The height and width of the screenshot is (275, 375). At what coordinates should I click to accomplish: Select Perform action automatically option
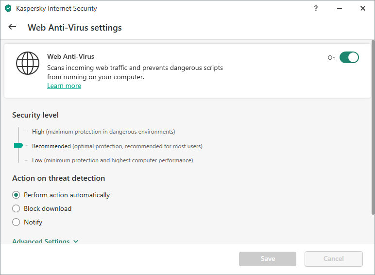pos(16,195)
